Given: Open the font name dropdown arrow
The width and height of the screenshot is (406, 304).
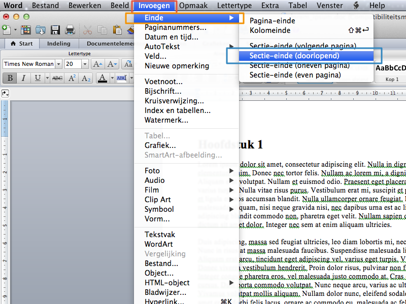Looking at the screenshot, I should click(x=58, y=64).
